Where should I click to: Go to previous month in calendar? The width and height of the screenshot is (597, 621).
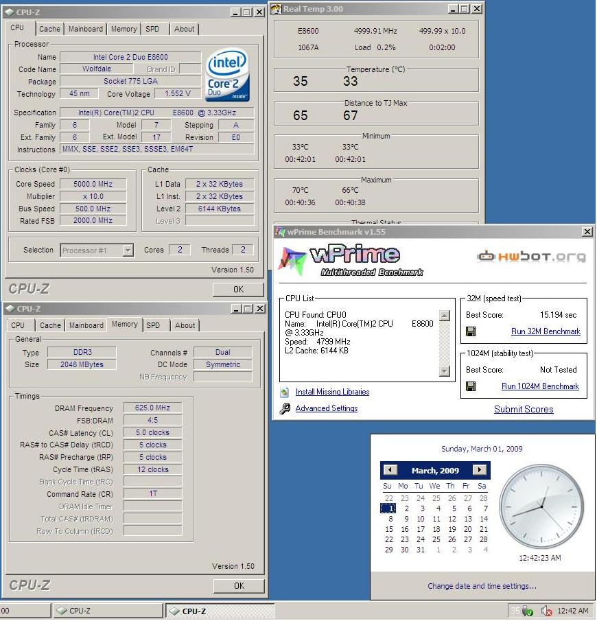click(390, 470)
